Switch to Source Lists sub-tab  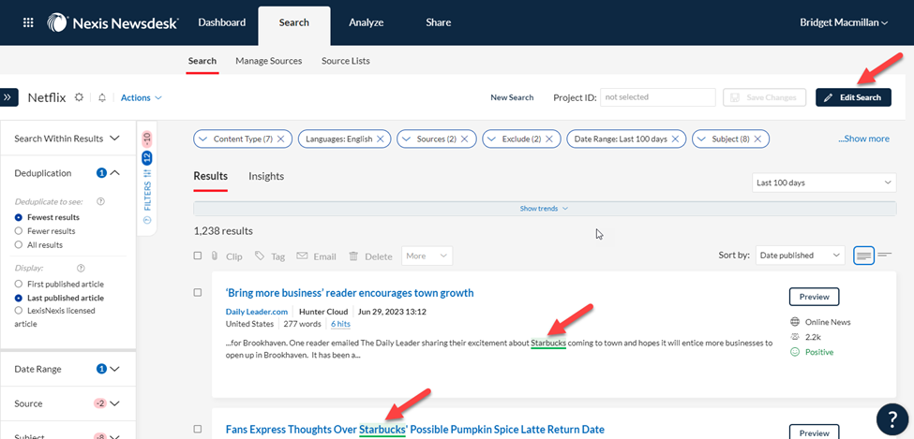(x=346, y=61)
